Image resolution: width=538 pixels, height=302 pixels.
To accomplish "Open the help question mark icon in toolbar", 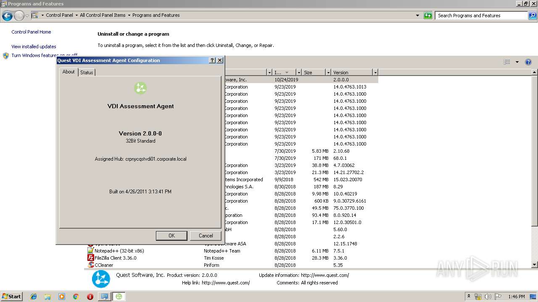I will pyautogui.click(x=528, y=62).
